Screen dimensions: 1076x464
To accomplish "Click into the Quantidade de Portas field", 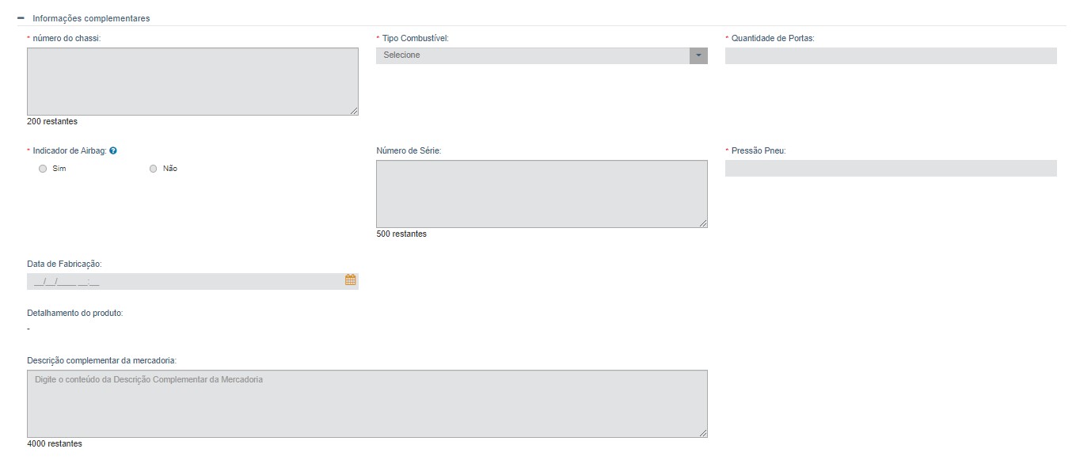I will point(890,55).
